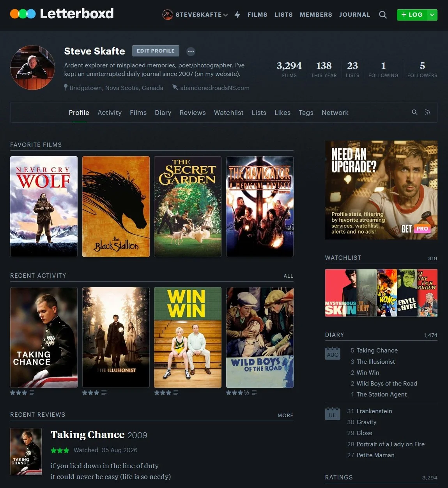Open the abandonedroadsNS.com website link
448x488 pixels.
[215, 88]
